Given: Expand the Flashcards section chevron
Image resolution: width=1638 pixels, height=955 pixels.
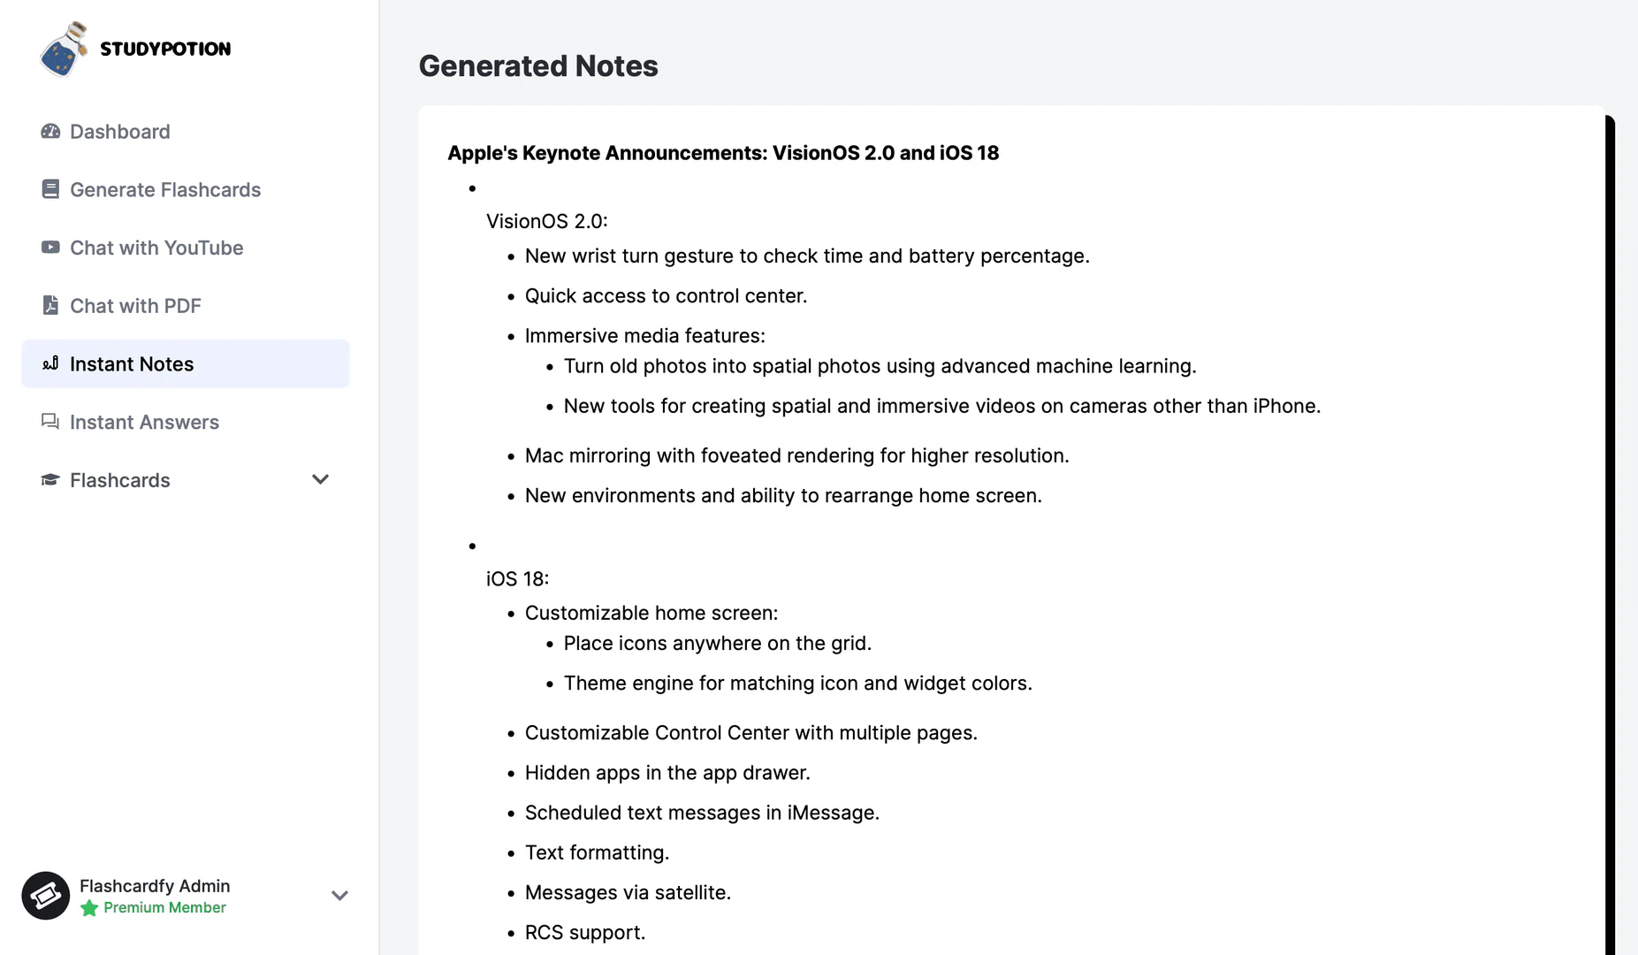Looking at the screenshot, I should (x=320, y=479).
